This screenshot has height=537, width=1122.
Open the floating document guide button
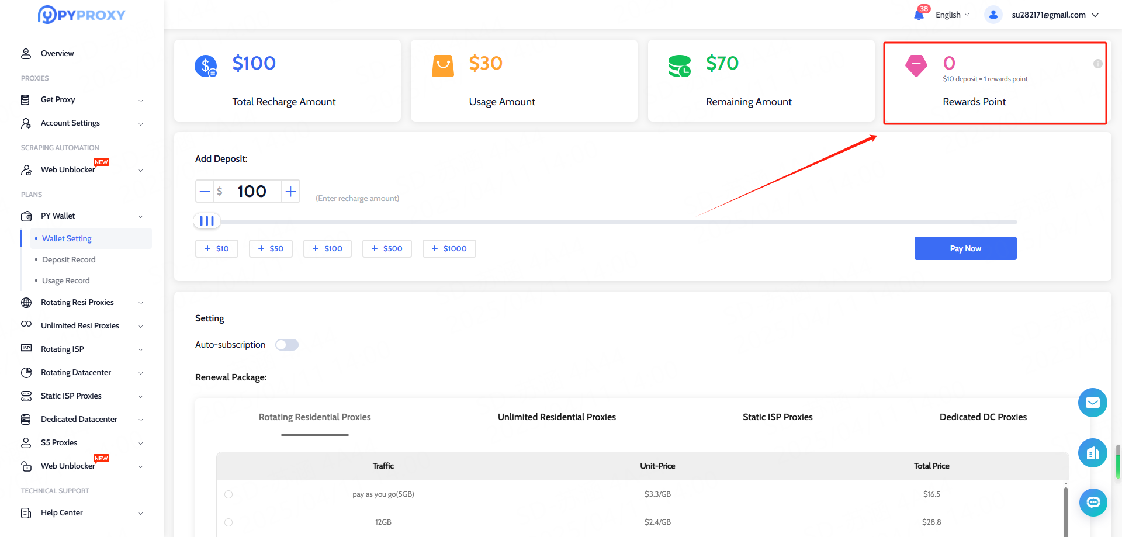pyautogui.click(x=1093, y=453)
